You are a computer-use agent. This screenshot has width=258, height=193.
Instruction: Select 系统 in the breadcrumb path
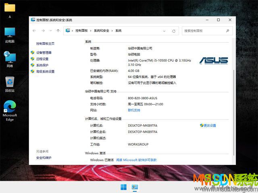118,31
